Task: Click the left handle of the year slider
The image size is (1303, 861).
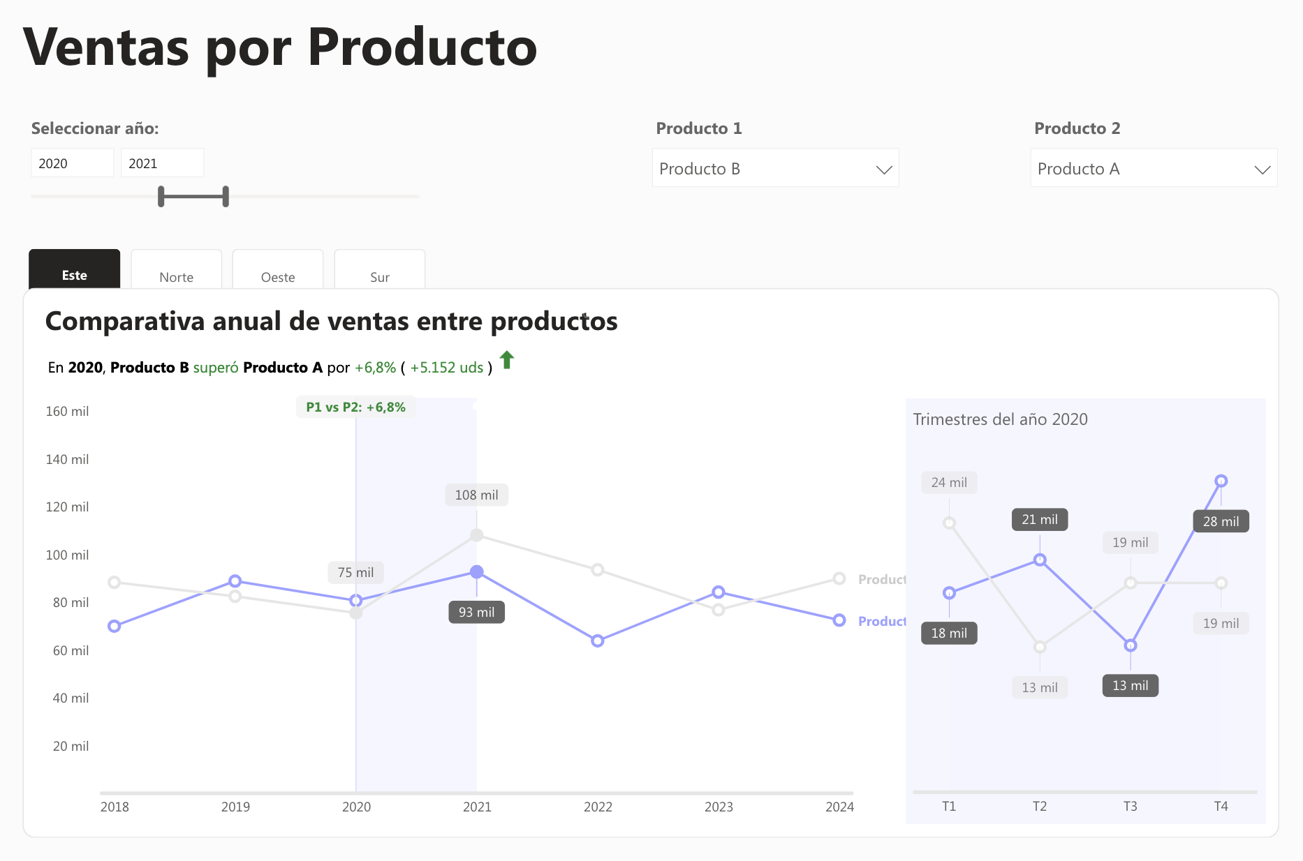Action: click(x=161, y=196)
